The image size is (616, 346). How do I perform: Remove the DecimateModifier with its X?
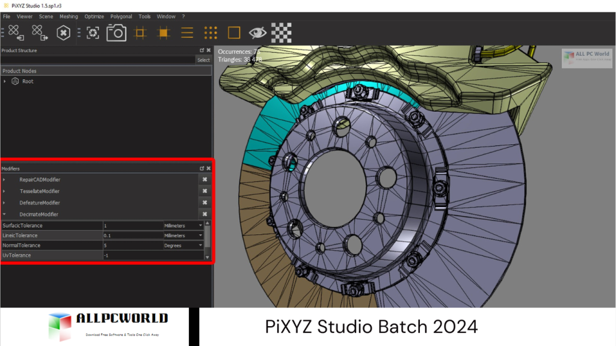pos(205,214)
